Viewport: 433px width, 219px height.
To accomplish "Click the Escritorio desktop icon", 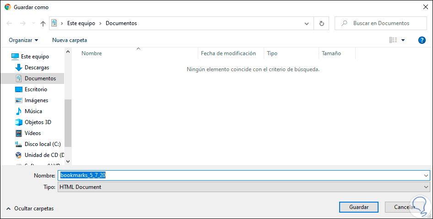I will click(18, 89).
